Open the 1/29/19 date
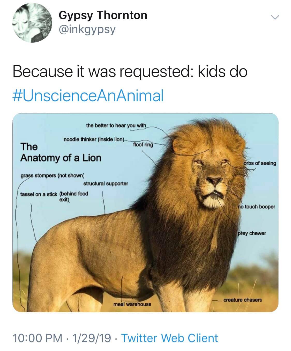Screen dimensions: 291x351 pos(92,338)
